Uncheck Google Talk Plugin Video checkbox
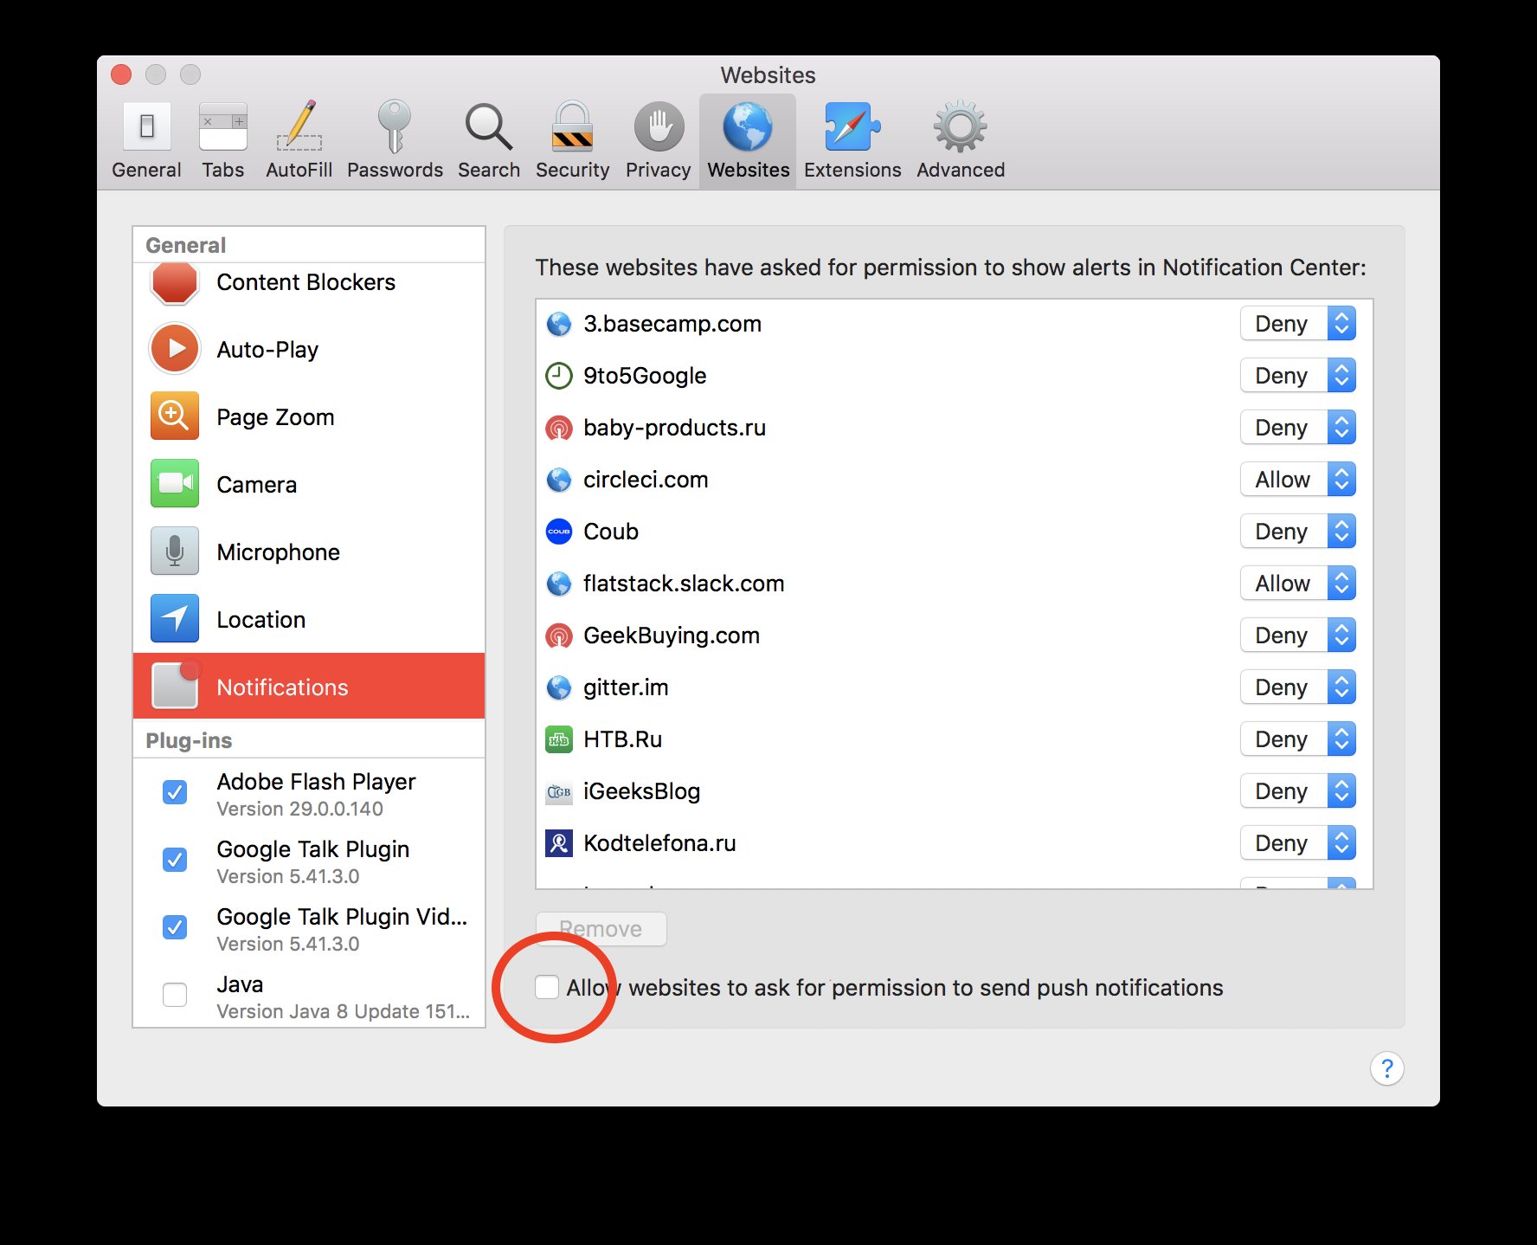 [x=175, y=927]
